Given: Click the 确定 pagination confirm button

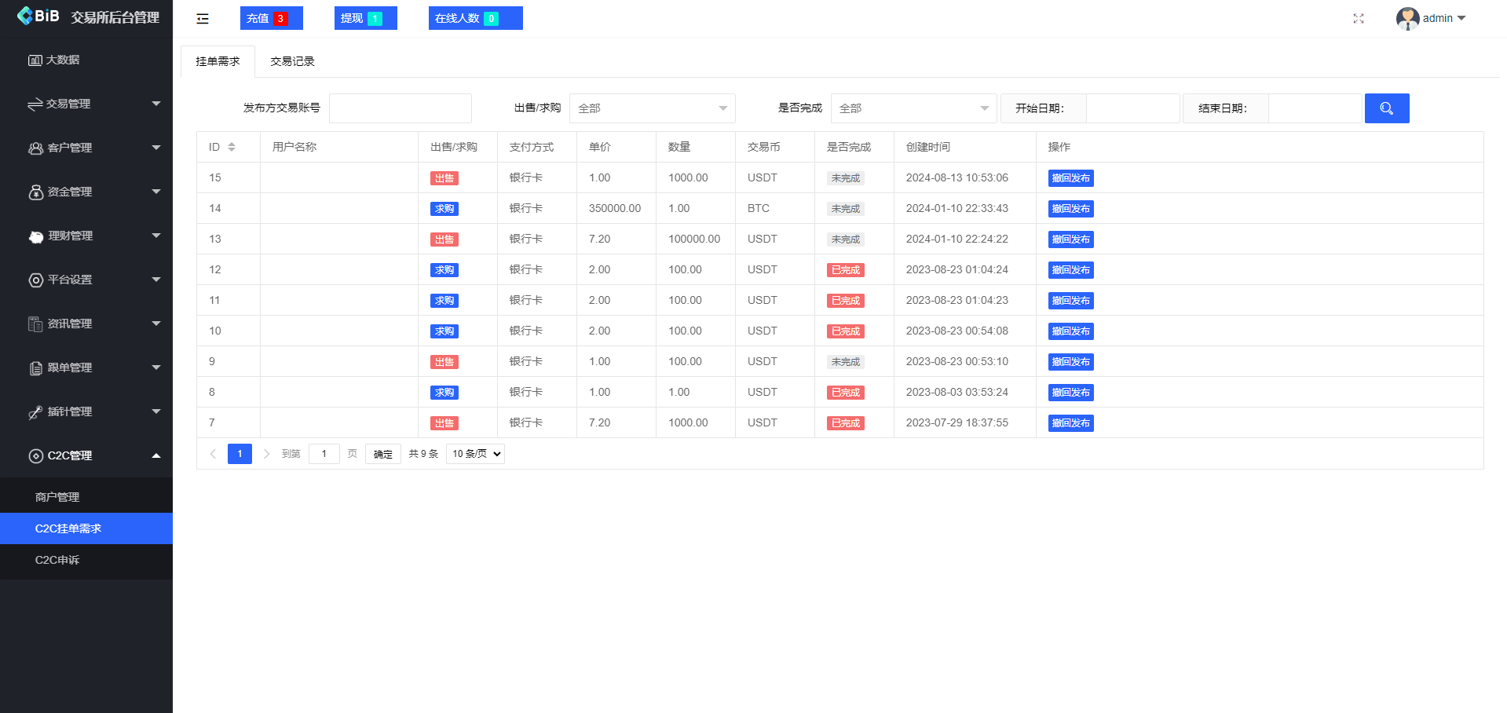Looking at the screenshot, I should coord(382,454).
